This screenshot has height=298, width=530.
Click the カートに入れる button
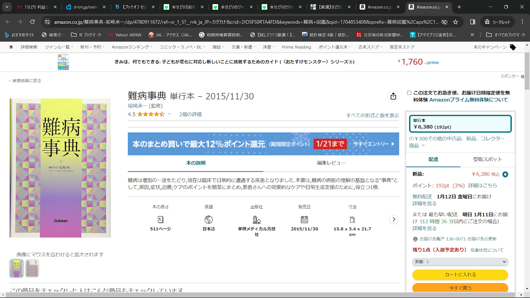[x=460, y=274]
